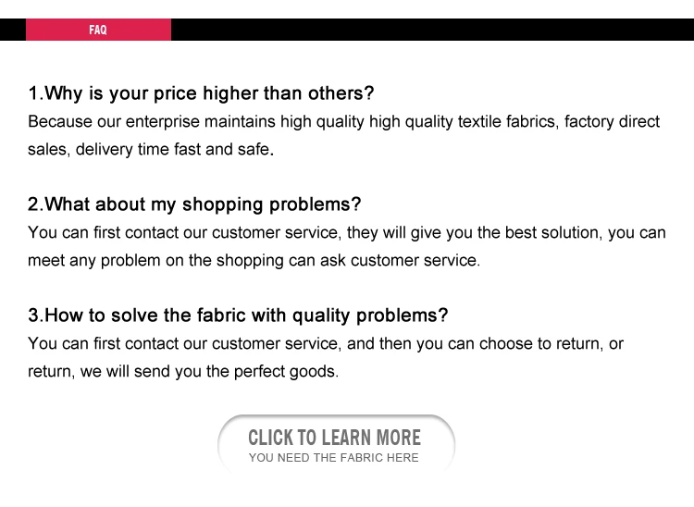Click "return, we will send you the perfect goods" line
This screenshot has width=694, height=507.
(x=183, y=372)
